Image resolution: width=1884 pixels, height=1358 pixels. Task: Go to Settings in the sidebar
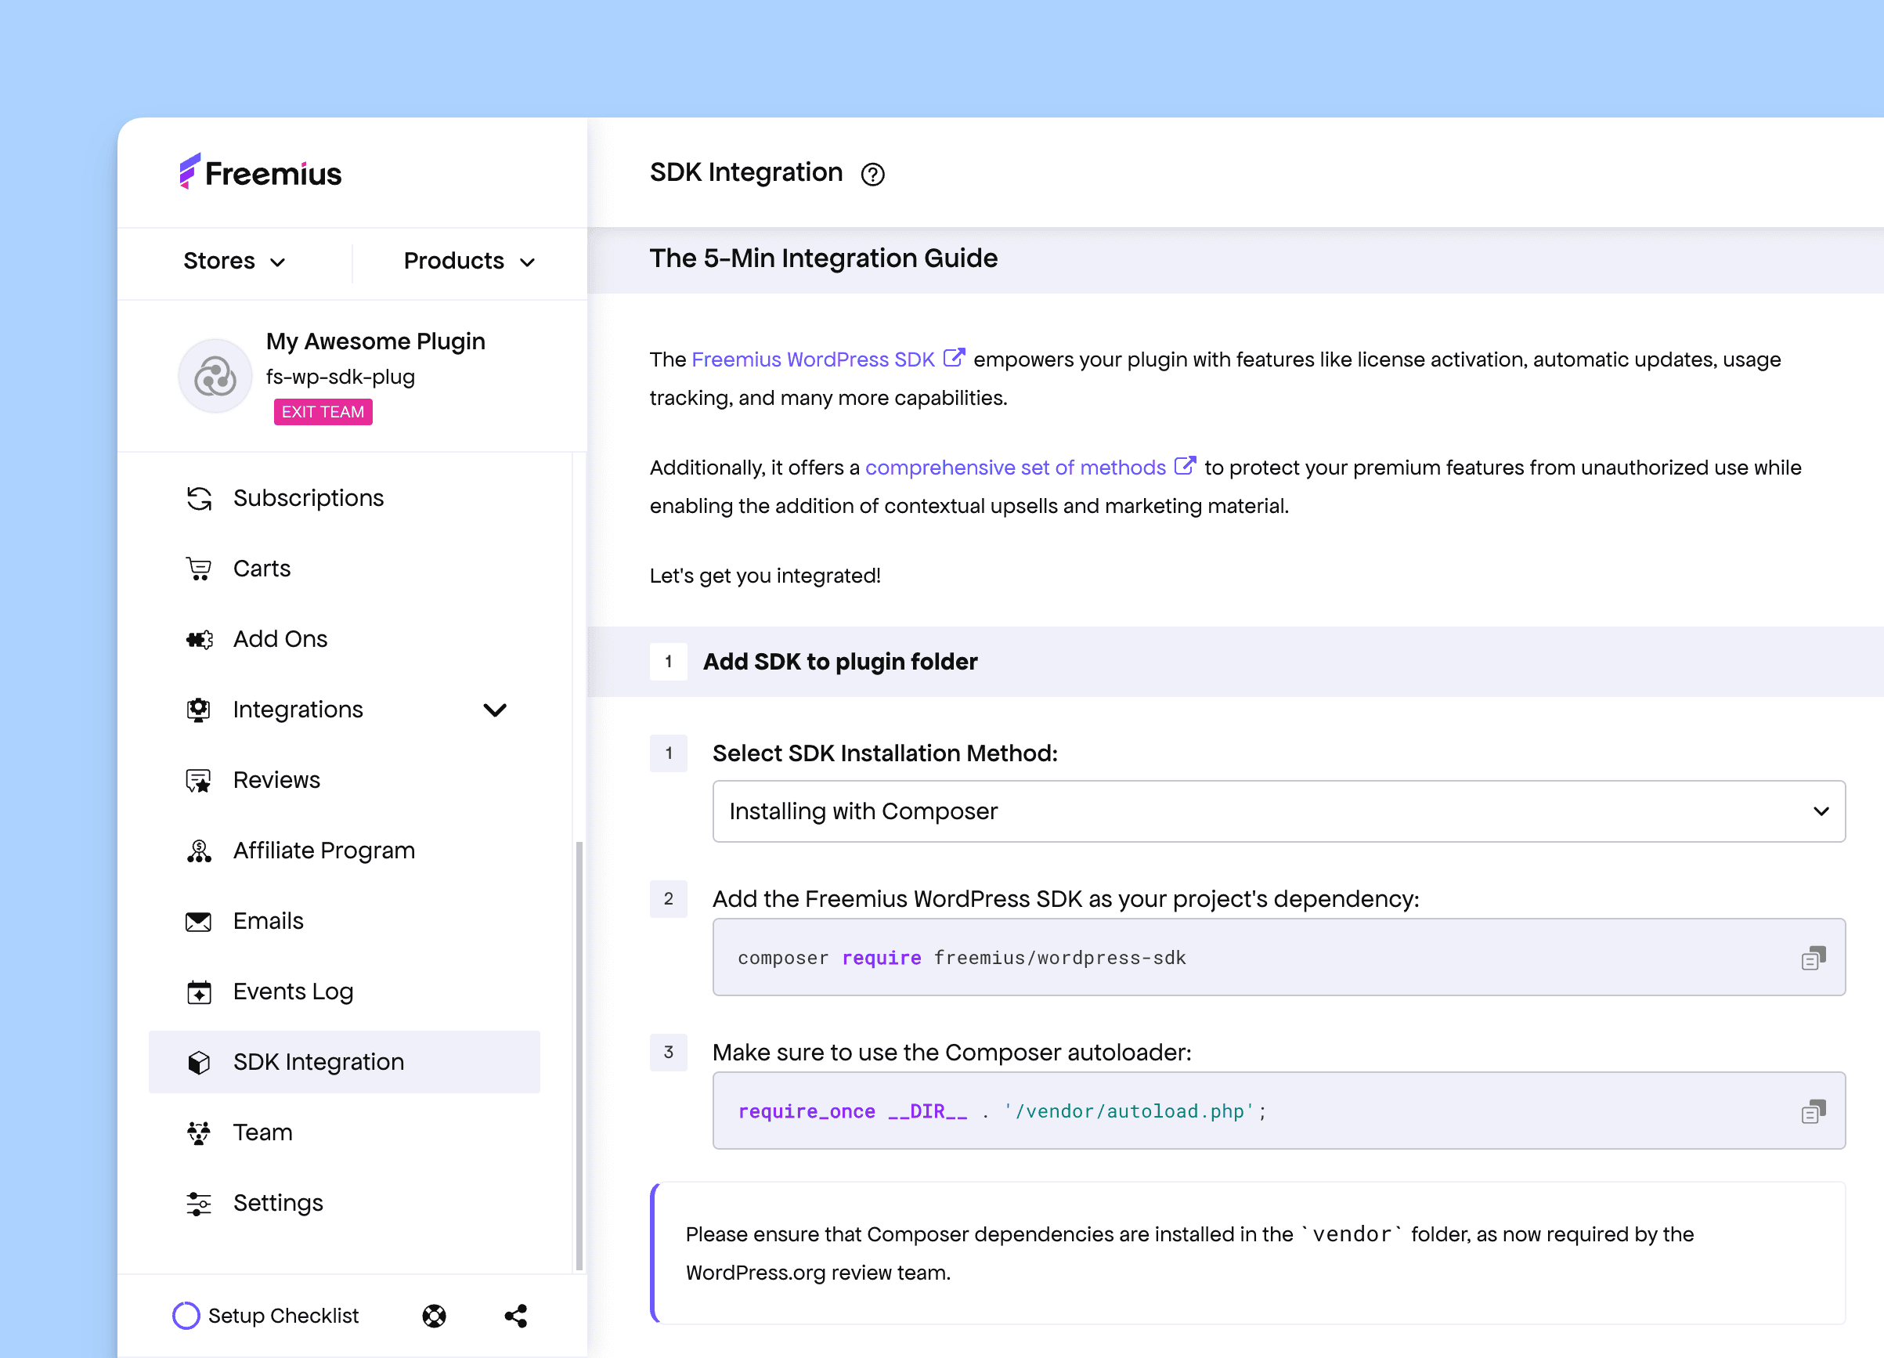[x=344, y=1204]
